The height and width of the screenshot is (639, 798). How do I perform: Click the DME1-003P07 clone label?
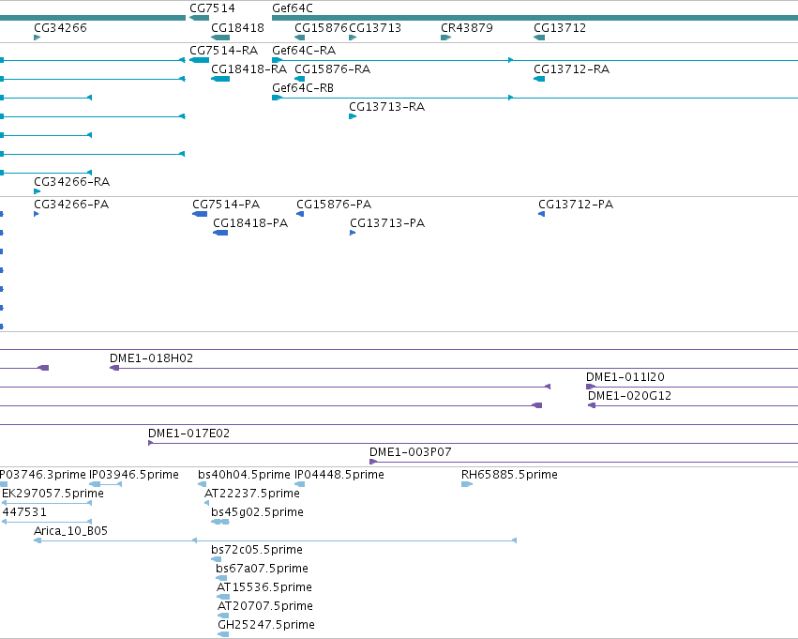410,452
